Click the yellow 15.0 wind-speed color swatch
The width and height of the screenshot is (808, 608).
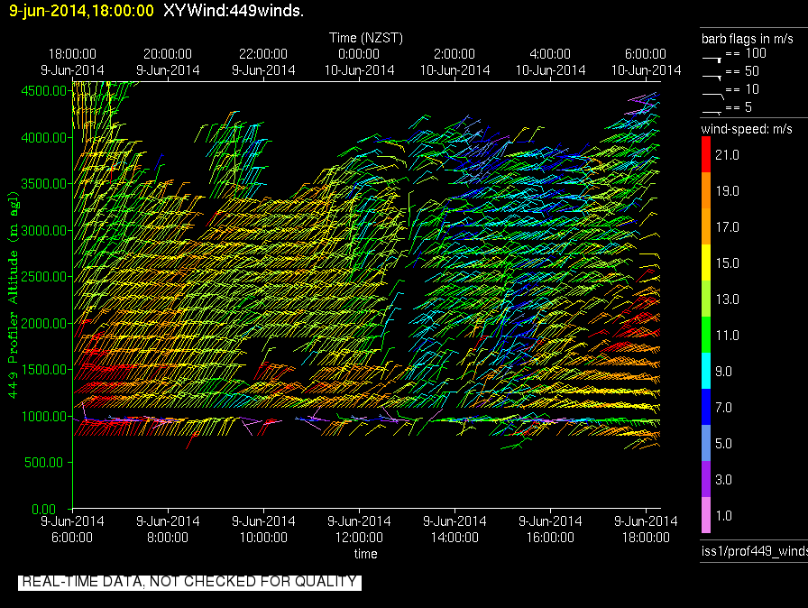(706, 263)
